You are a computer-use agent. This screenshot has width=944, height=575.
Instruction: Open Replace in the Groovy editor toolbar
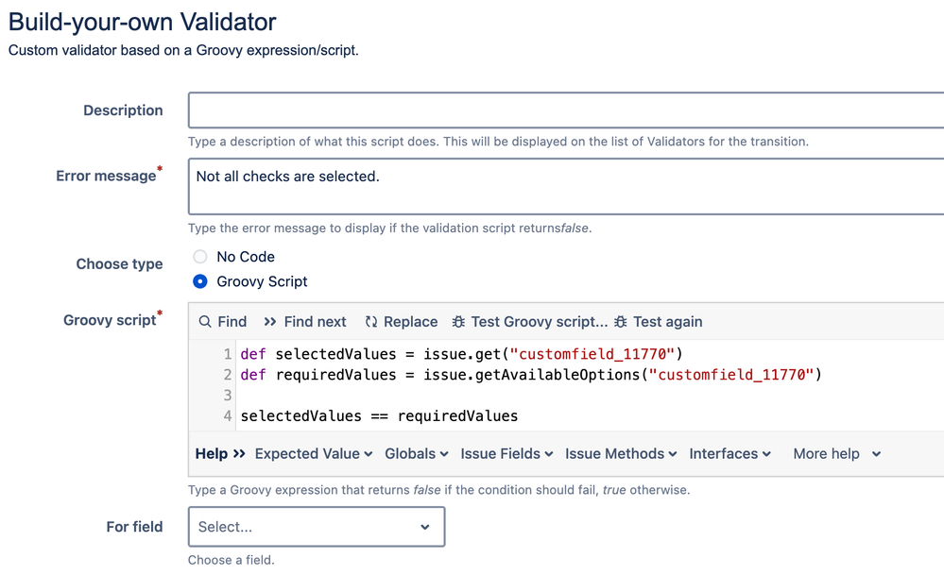point(370,321)
